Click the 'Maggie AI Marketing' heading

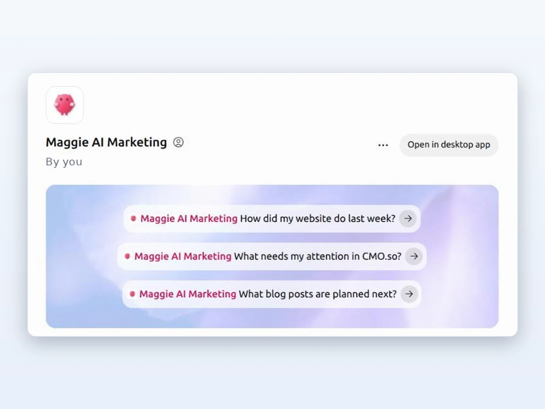pos(106,142)
